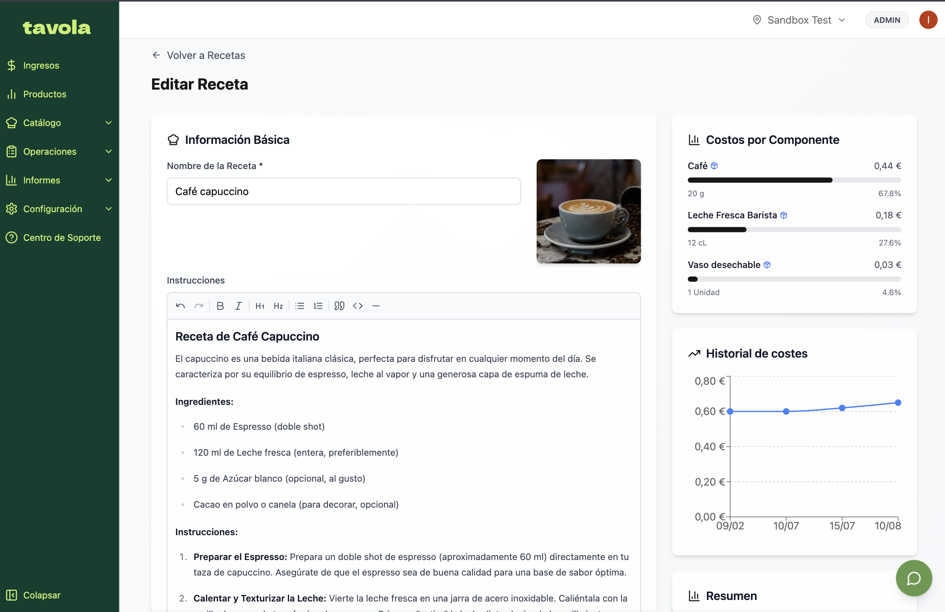Image resolution: width=945 pixels, height=612 pixels.
Task: Expand the Informes menu chevron
Action: point(108,180)
